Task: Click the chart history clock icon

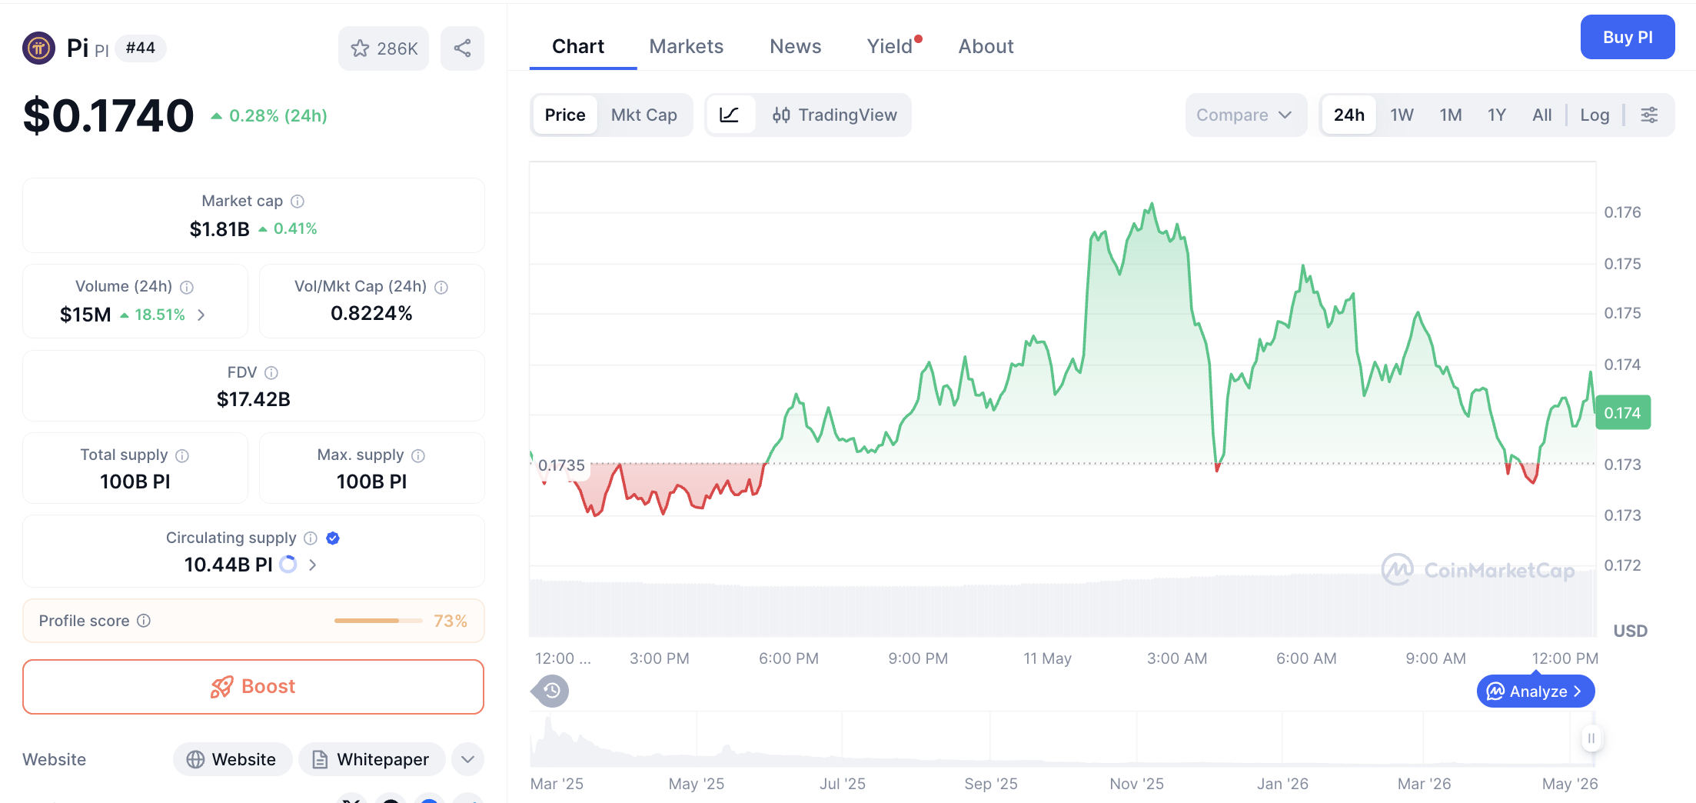Action: pos(551,691)
